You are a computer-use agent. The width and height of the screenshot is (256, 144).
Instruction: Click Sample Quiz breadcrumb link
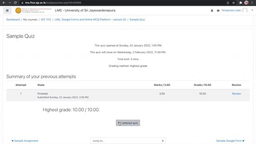click(x=137, y=20)
